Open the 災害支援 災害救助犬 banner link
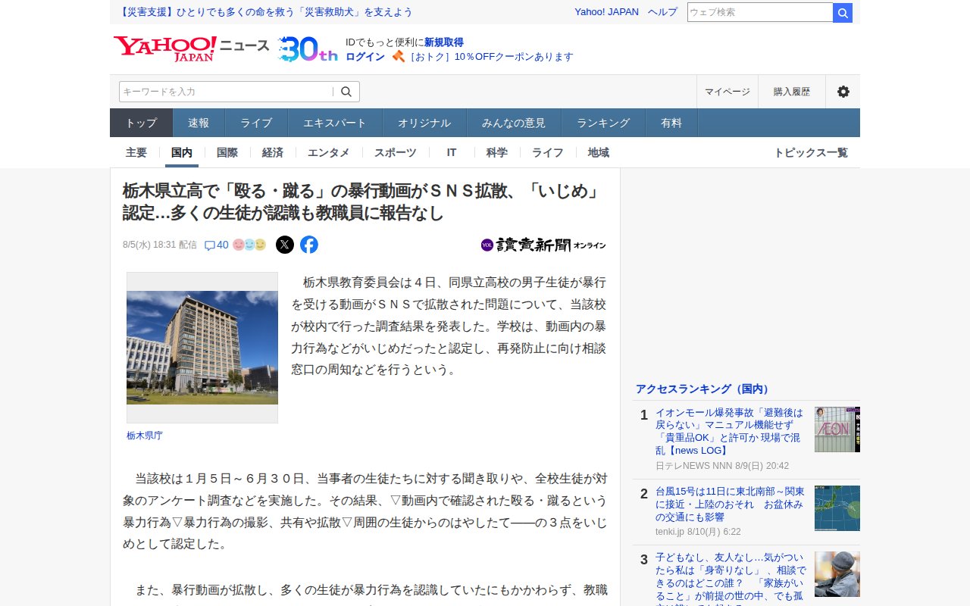This screenshot has width=970, height=606. click(x=266, y=12)
